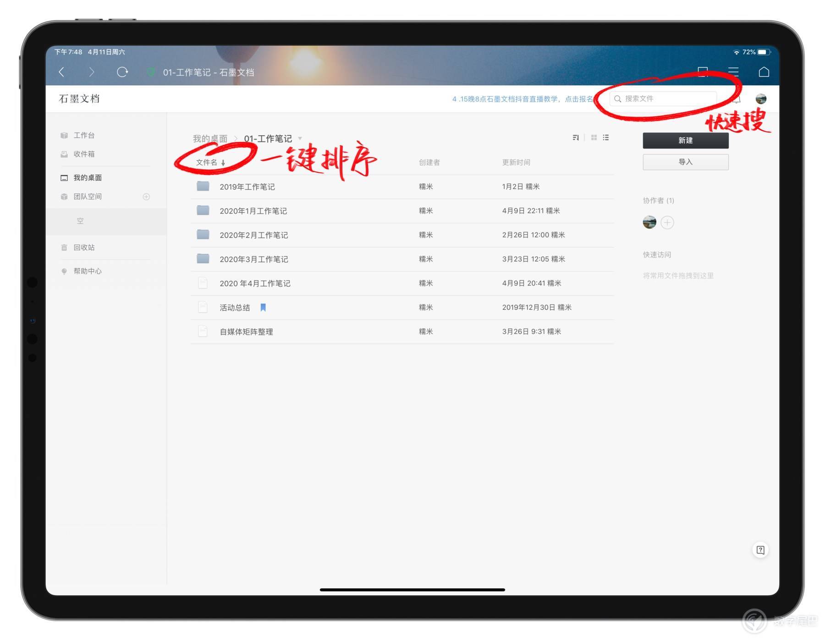Open the user profile avatar

click(761, 99)
